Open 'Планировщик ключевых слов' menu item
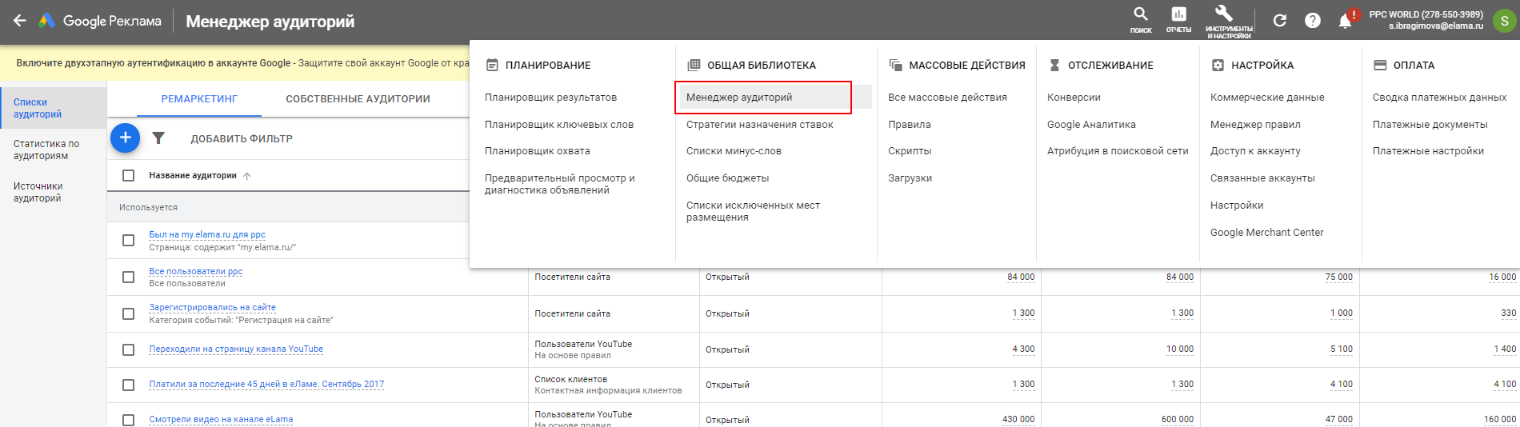 pos(558,125)
